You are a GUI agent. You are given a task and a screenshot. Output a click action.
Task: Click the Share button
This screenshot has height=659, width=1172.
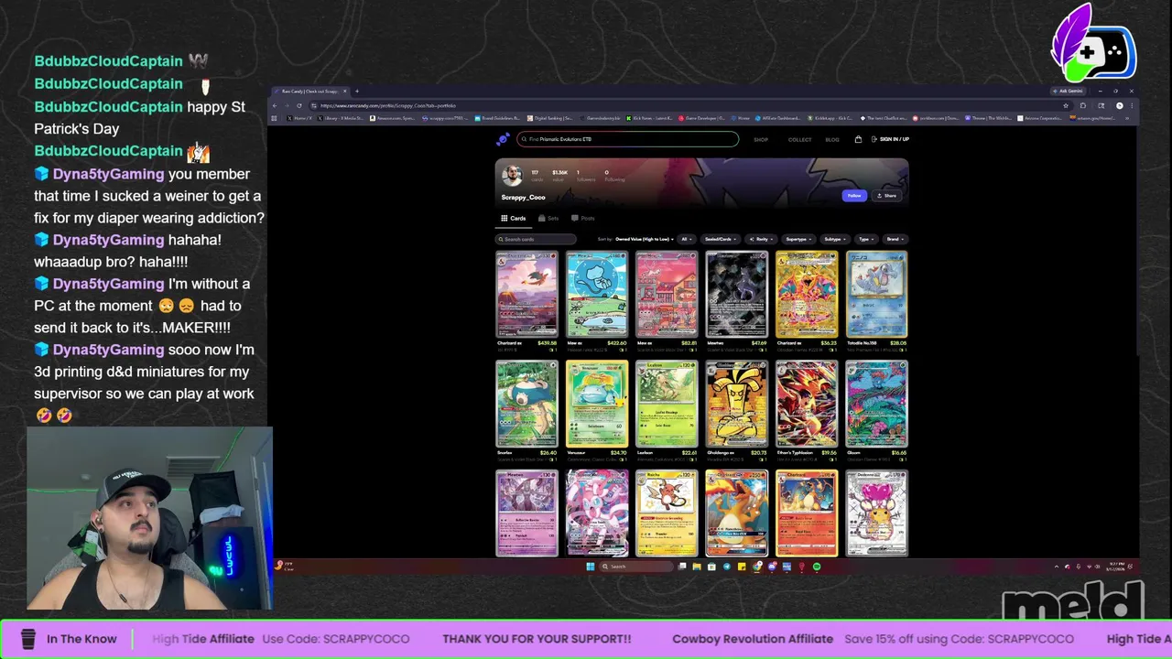click(886, 195)
